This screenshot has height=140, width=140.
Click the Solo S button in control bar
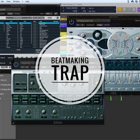click(134, 9)
